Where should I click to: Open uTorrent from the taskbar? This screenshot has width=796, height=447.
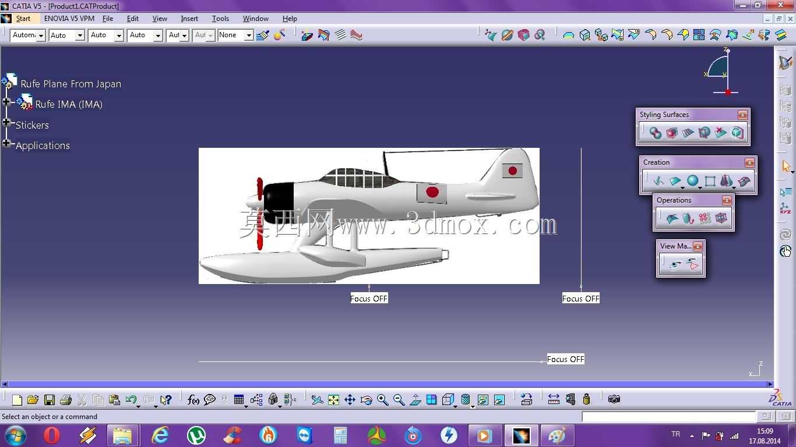pos(196,435)
